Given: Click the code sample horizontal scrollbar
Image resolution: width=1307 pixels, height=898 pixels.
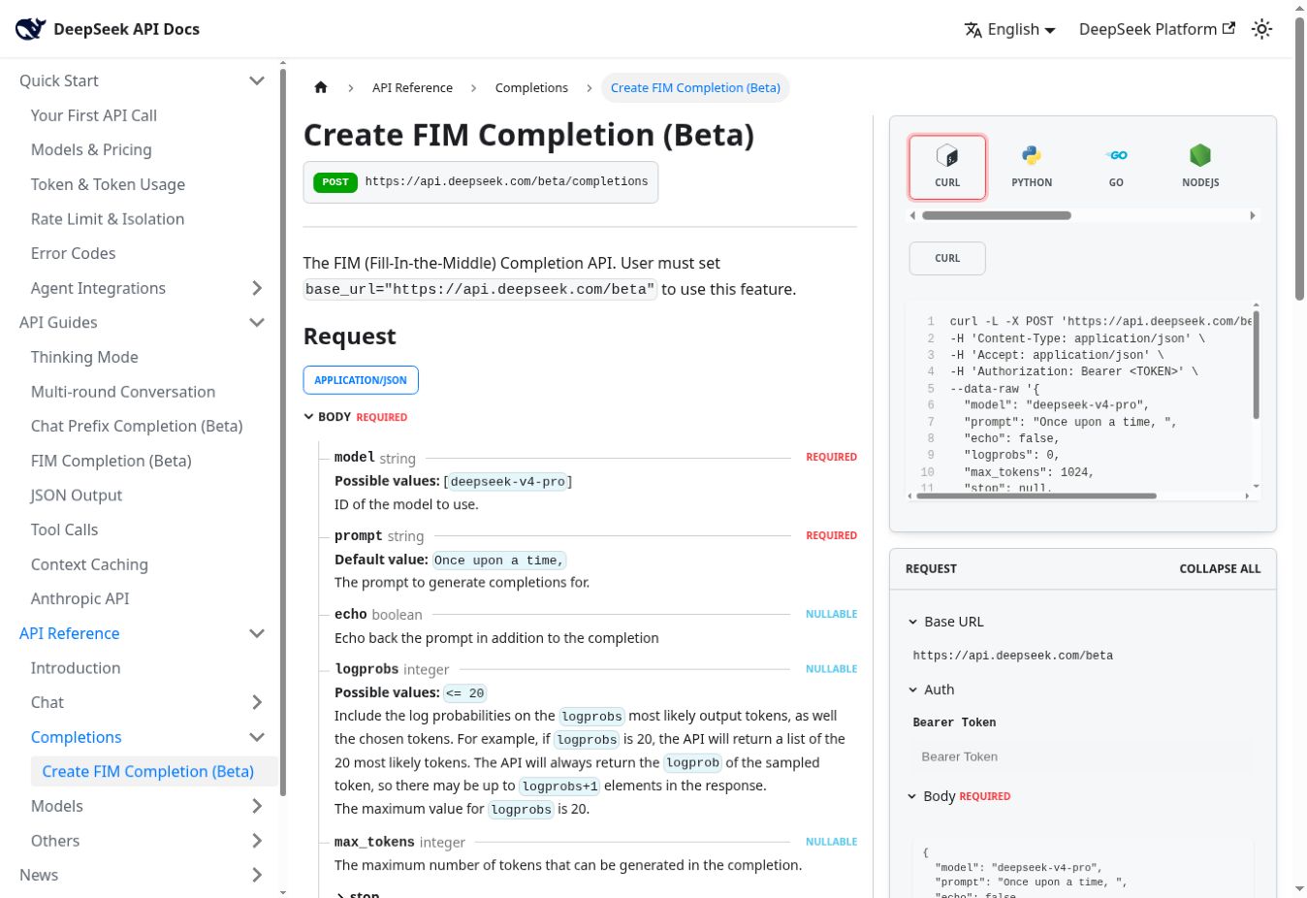Looking at the screenshot, I should (1036, 496).
